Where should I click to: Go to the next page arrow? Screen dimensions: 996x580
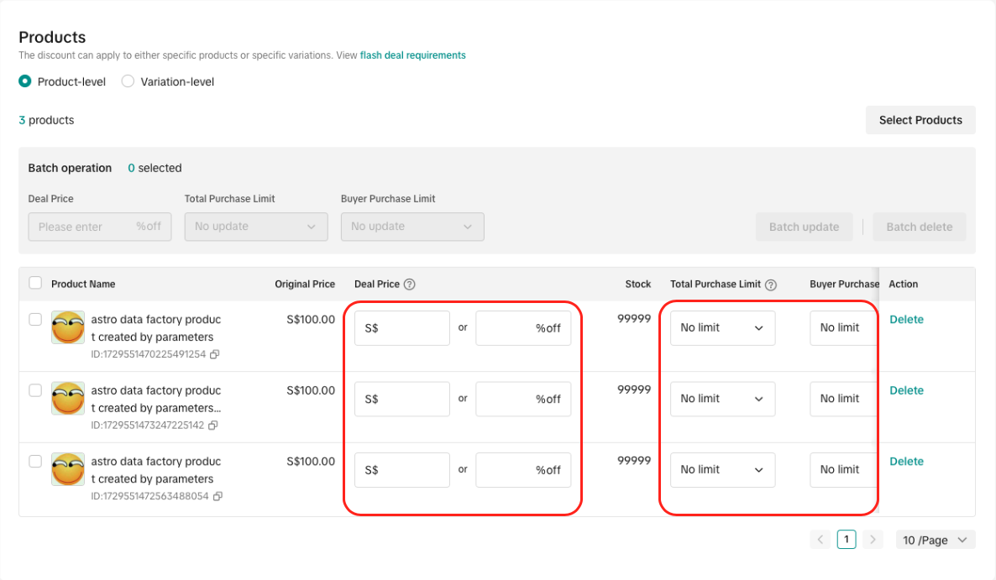(873, 540)
